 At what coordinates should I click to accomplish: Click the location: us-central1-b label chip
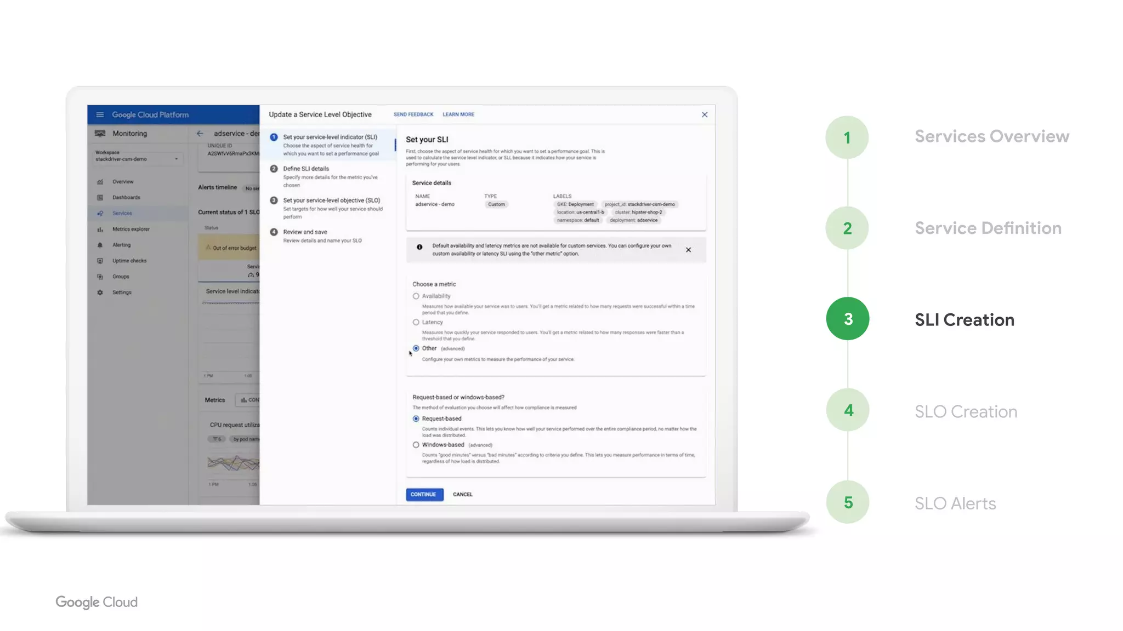pos(580,212)
